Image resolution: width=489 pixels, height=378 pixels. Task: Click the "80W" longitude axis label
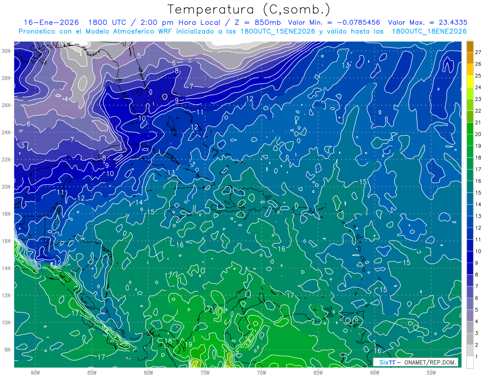(148, 373)
